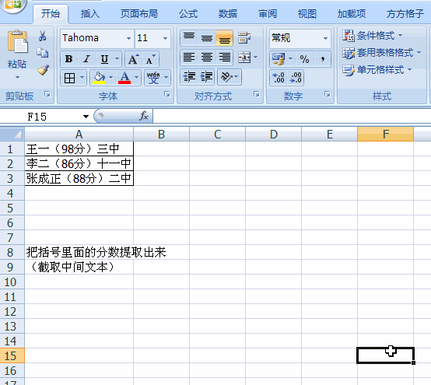Increase font size with large A
Screen dimensions: 431x385
pos(133,59)
